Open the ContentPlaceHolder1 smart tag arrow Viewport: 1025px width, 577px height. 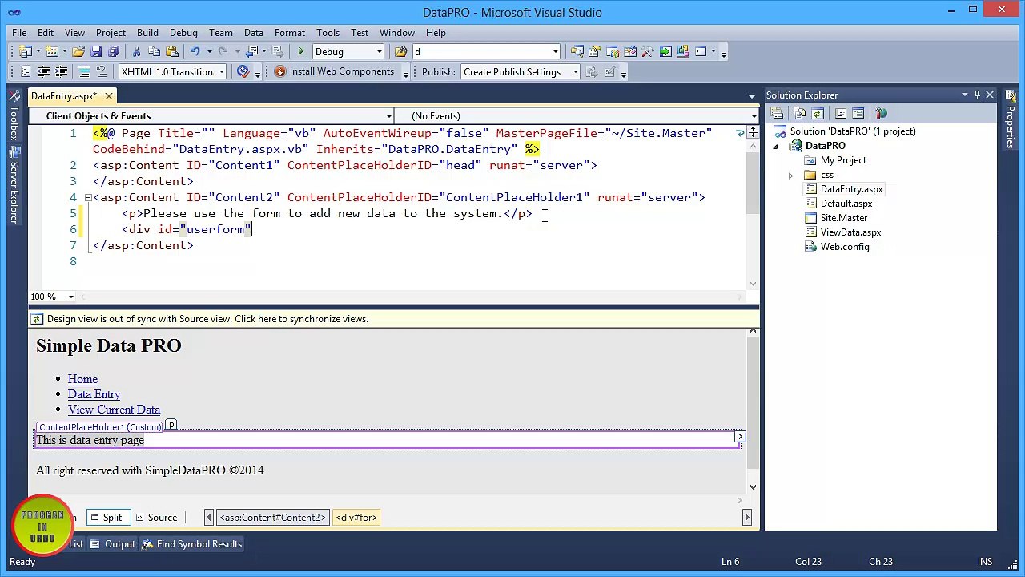(x=740, y=437)
